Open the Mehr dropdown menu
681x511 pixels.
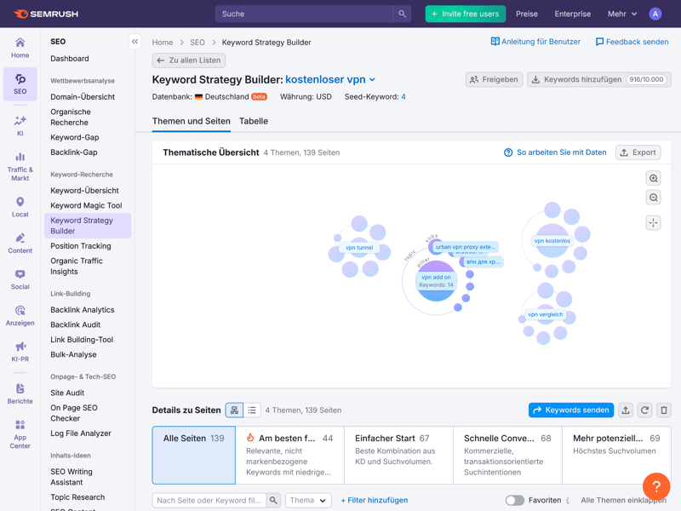point(622,14)
